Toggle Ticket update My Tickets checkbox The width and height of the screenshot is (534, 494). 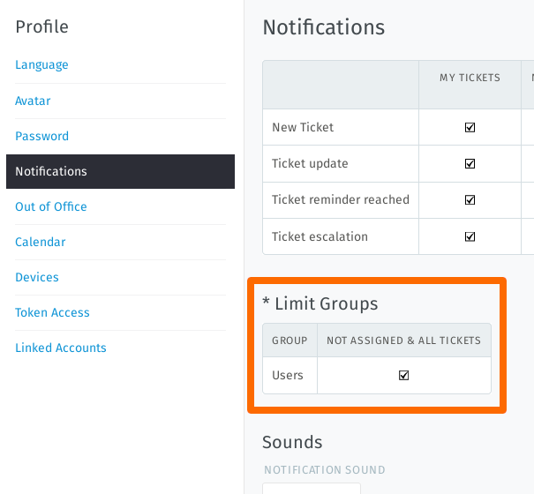[470, 163]
